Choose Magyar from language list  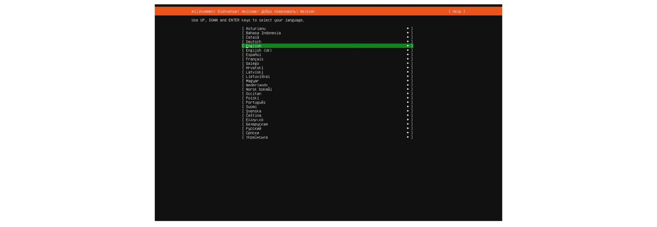(x=252, y=81)
